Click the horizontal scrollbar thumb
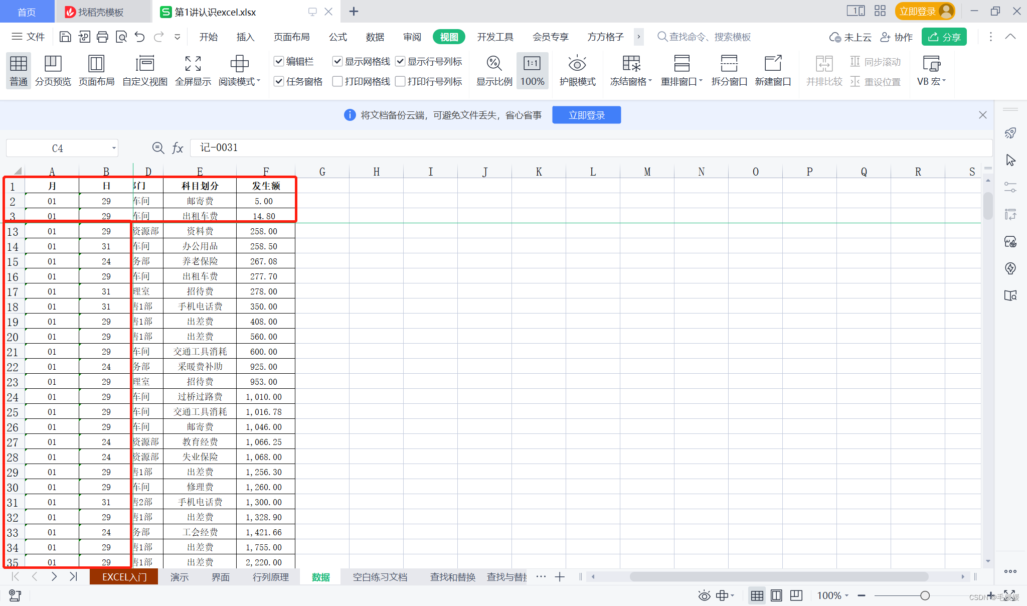The image size is (1027, 606). (x=779, y=577)
